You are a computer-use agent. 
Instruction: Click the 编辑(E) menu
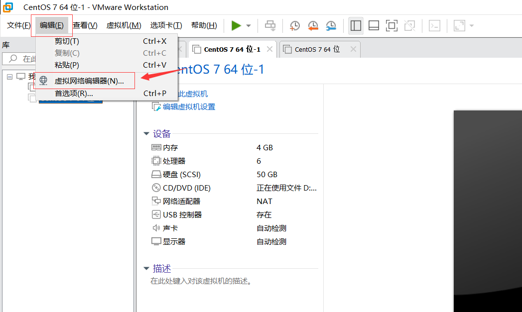coord(52,25)
